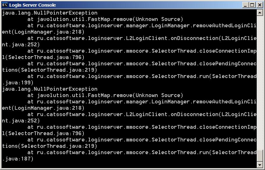The image size is (265, 170).
Task: Click the second "ent(LoginManager.java:218)" line
Action: pos(43,108)
